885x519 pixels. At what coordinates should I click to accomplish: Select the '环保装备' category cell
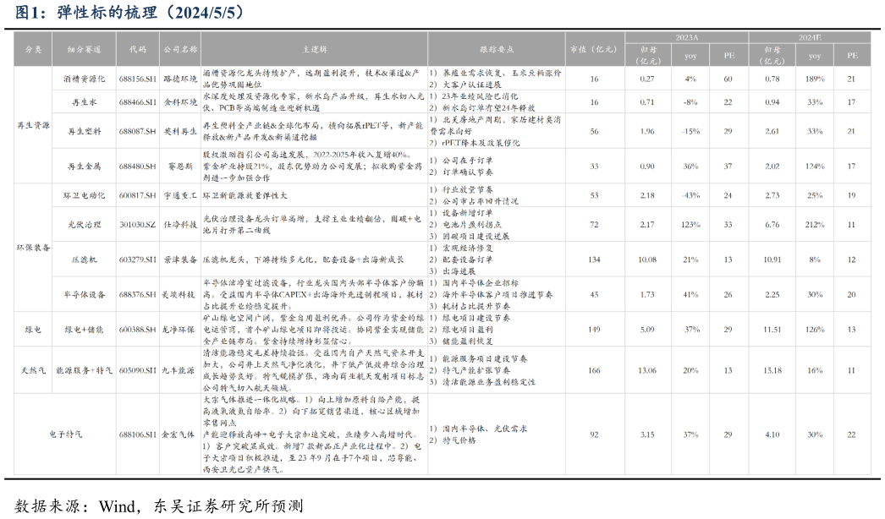33,248
